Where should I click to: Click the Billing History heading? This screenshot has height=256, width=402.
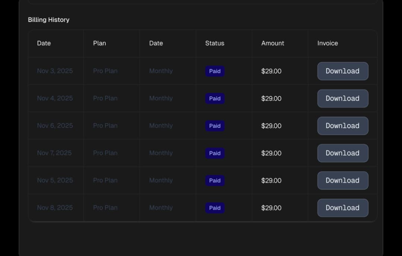[48, 20]
